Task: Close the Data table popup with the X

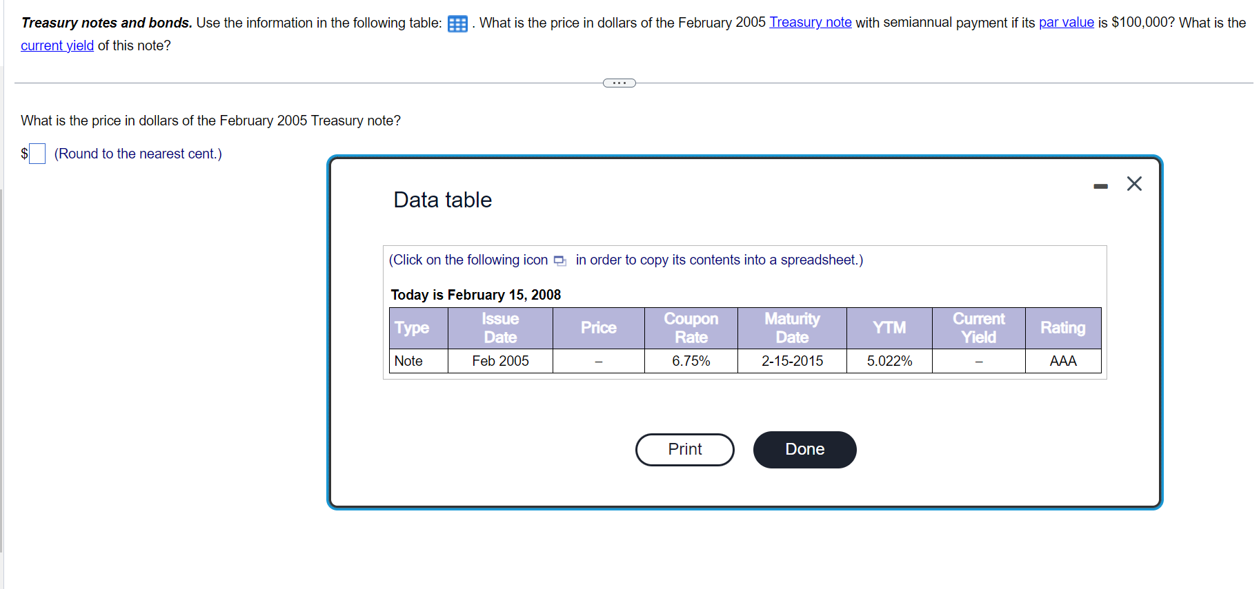Action: point(1134,184)
